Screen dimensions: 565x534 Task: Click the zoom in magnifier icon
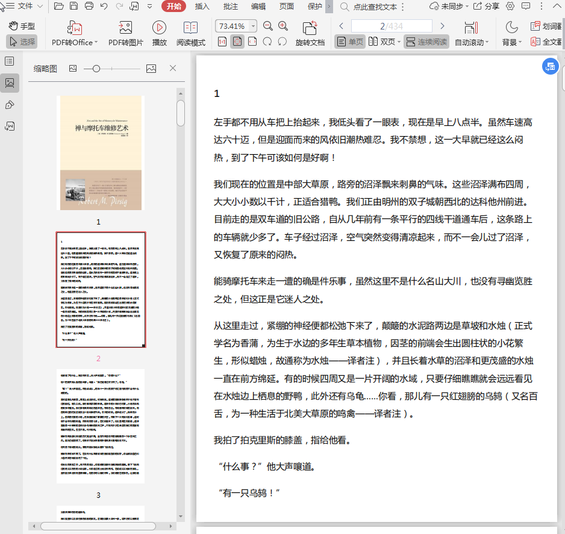point(283,26)
